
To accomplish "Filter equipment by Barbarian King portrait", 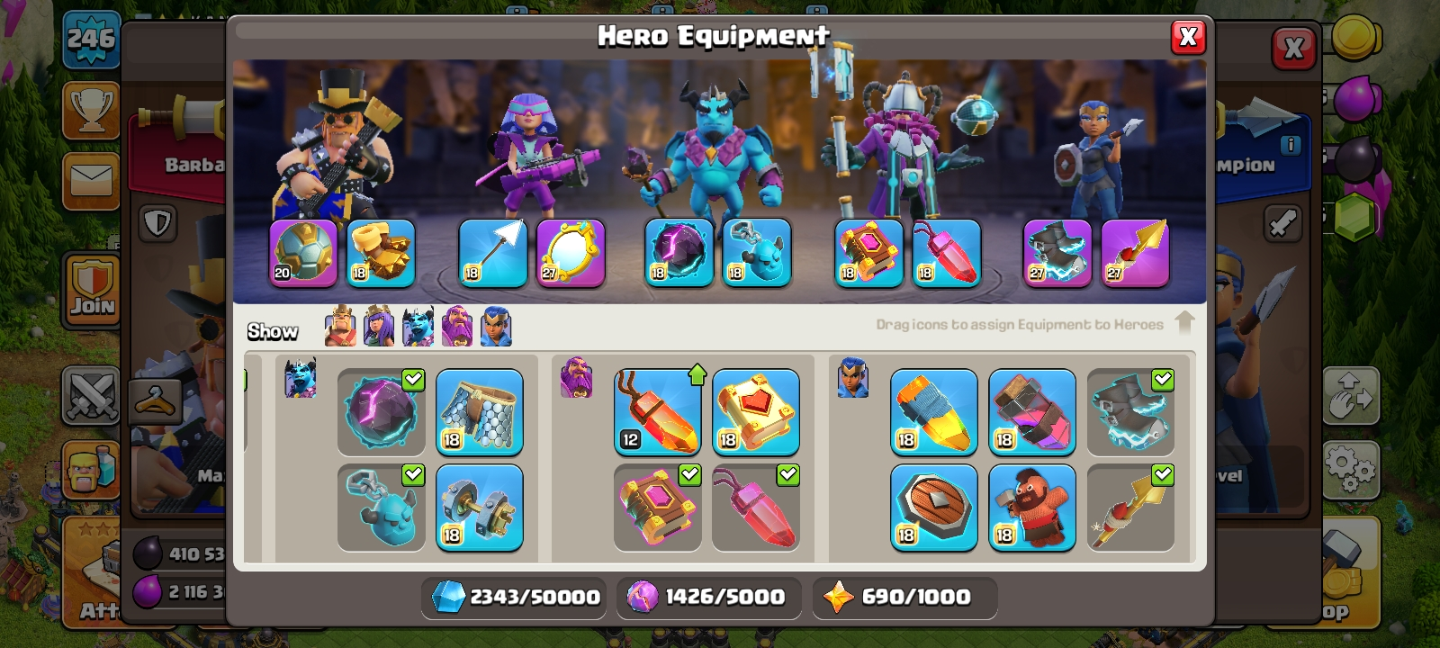I will (340, 327).
